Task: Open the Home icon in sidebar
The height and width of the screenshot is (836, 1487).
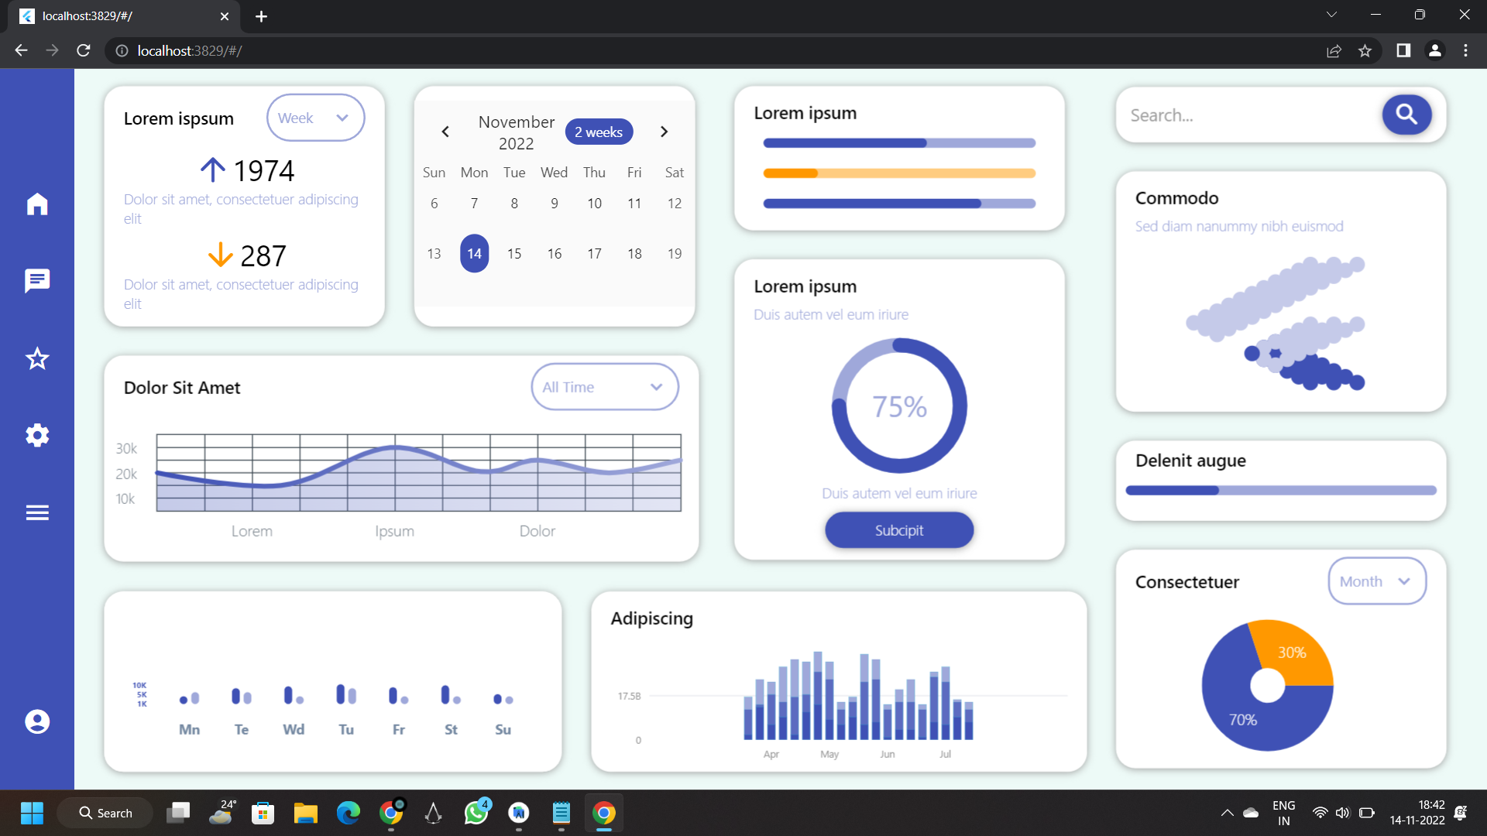Action: pyautogui.click(x=37, y=204)
